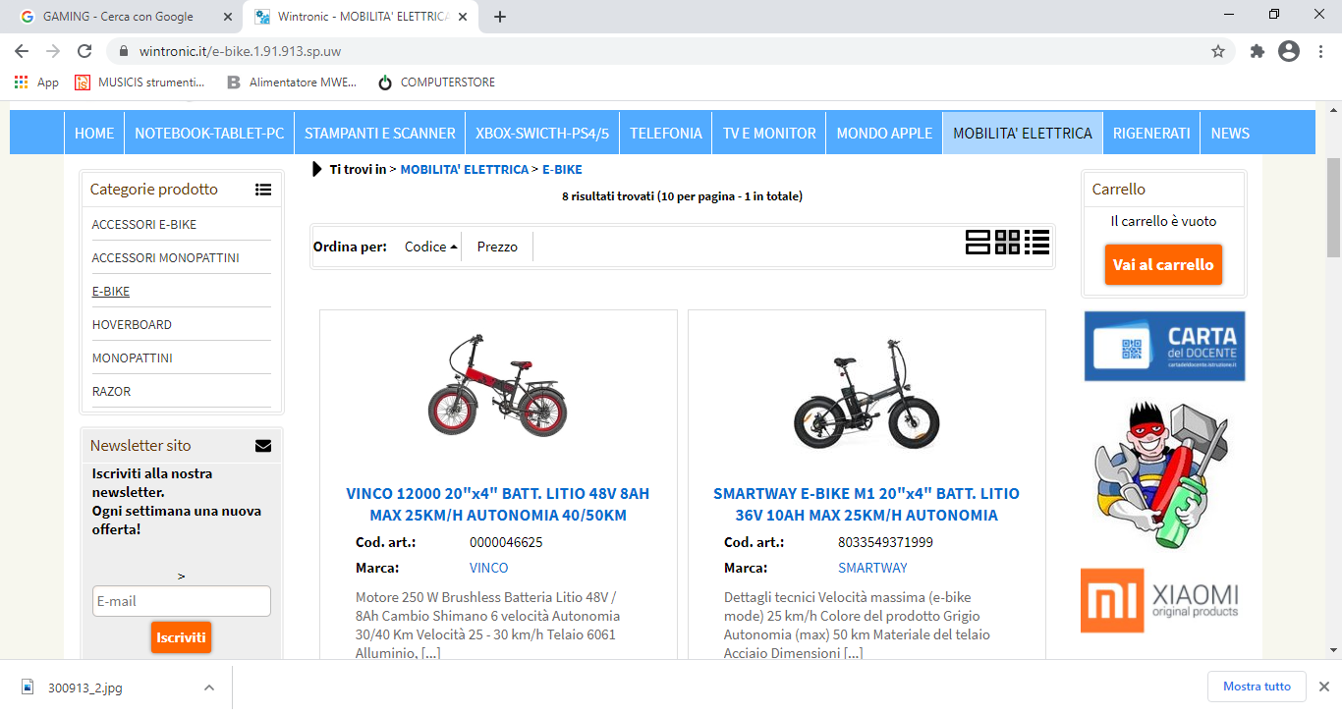Image resolution: width=1342 pixels, height=715 pixels.
Task: Open the SMARTWAY E-BIKE M1 title link
Action: point(867,504)
